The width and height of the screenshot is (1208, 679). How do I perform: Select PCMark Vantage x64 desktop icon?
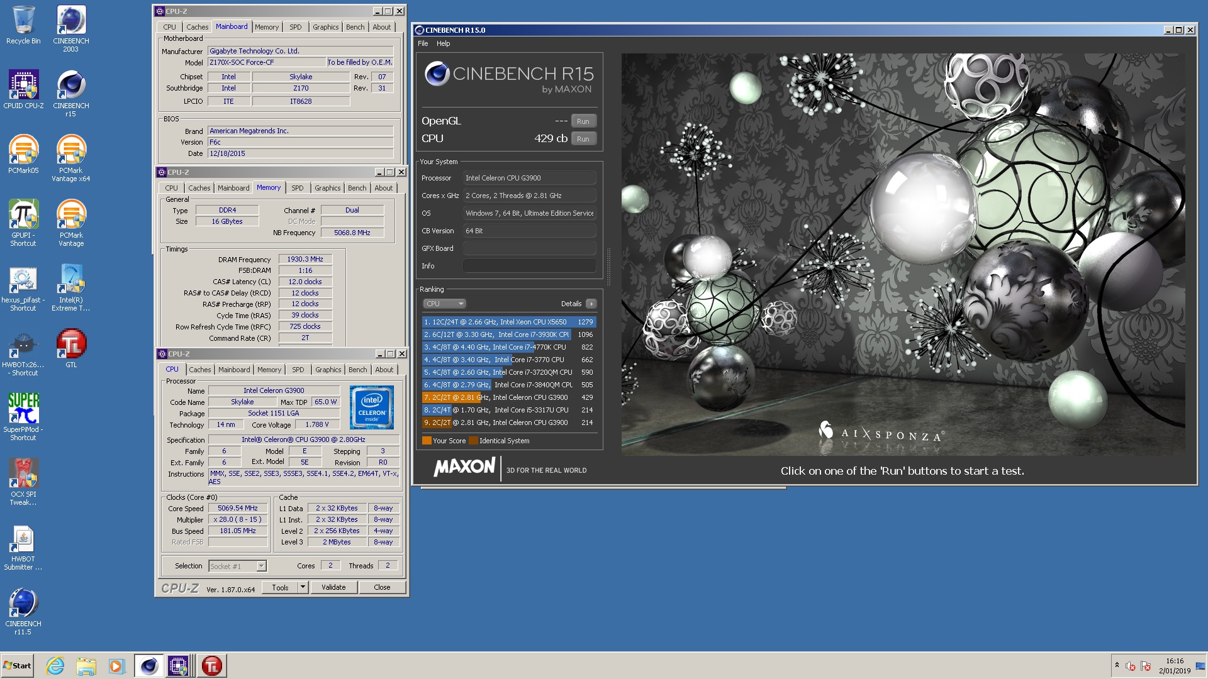pyautogui.click(x=71, y=158)
